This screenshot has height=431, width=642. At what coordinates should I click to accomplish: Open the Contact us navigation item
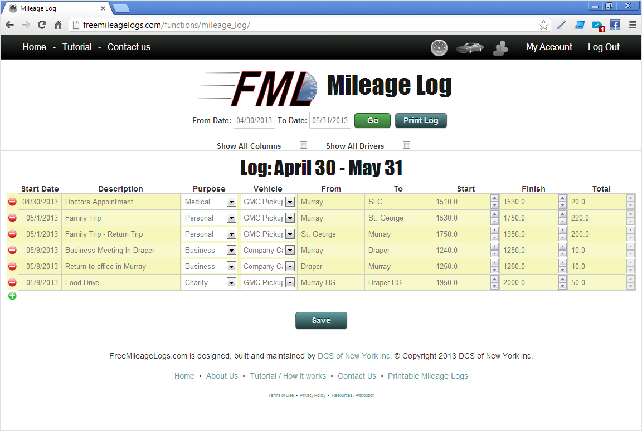(x=129, y=47)
